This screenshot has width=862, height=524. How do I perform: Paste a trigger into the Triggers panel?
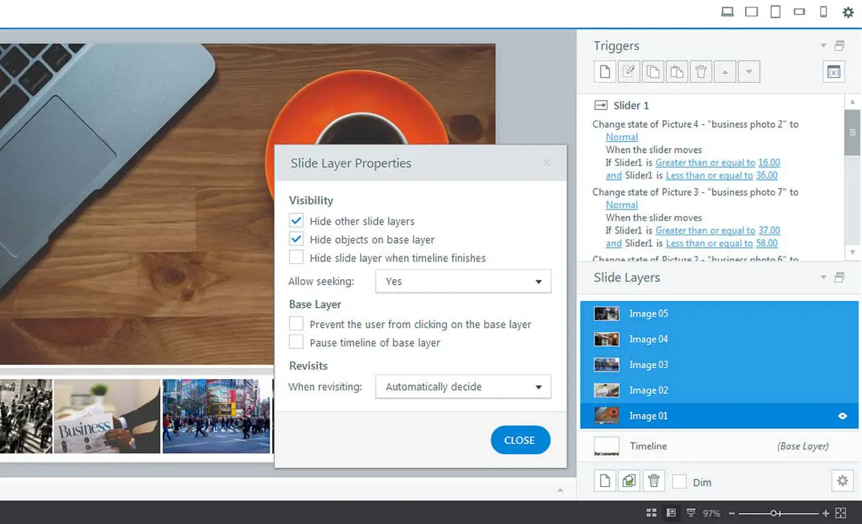click(677, 71)
